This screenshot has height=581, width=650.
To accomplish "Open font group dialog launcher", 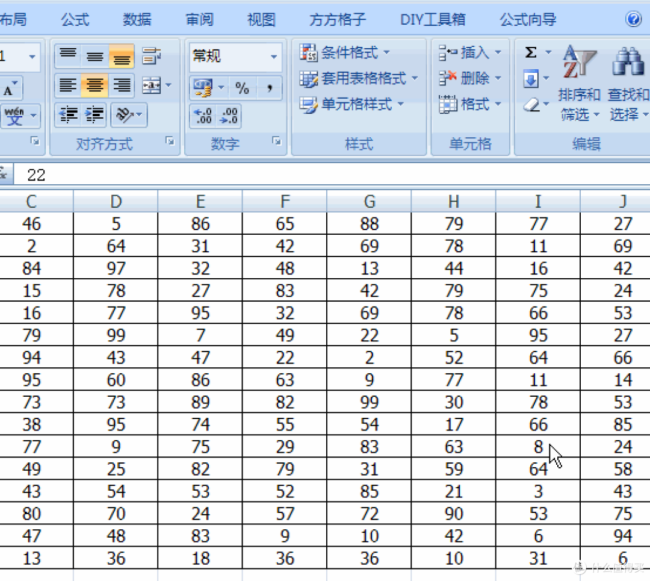I will tap(35, 141).
